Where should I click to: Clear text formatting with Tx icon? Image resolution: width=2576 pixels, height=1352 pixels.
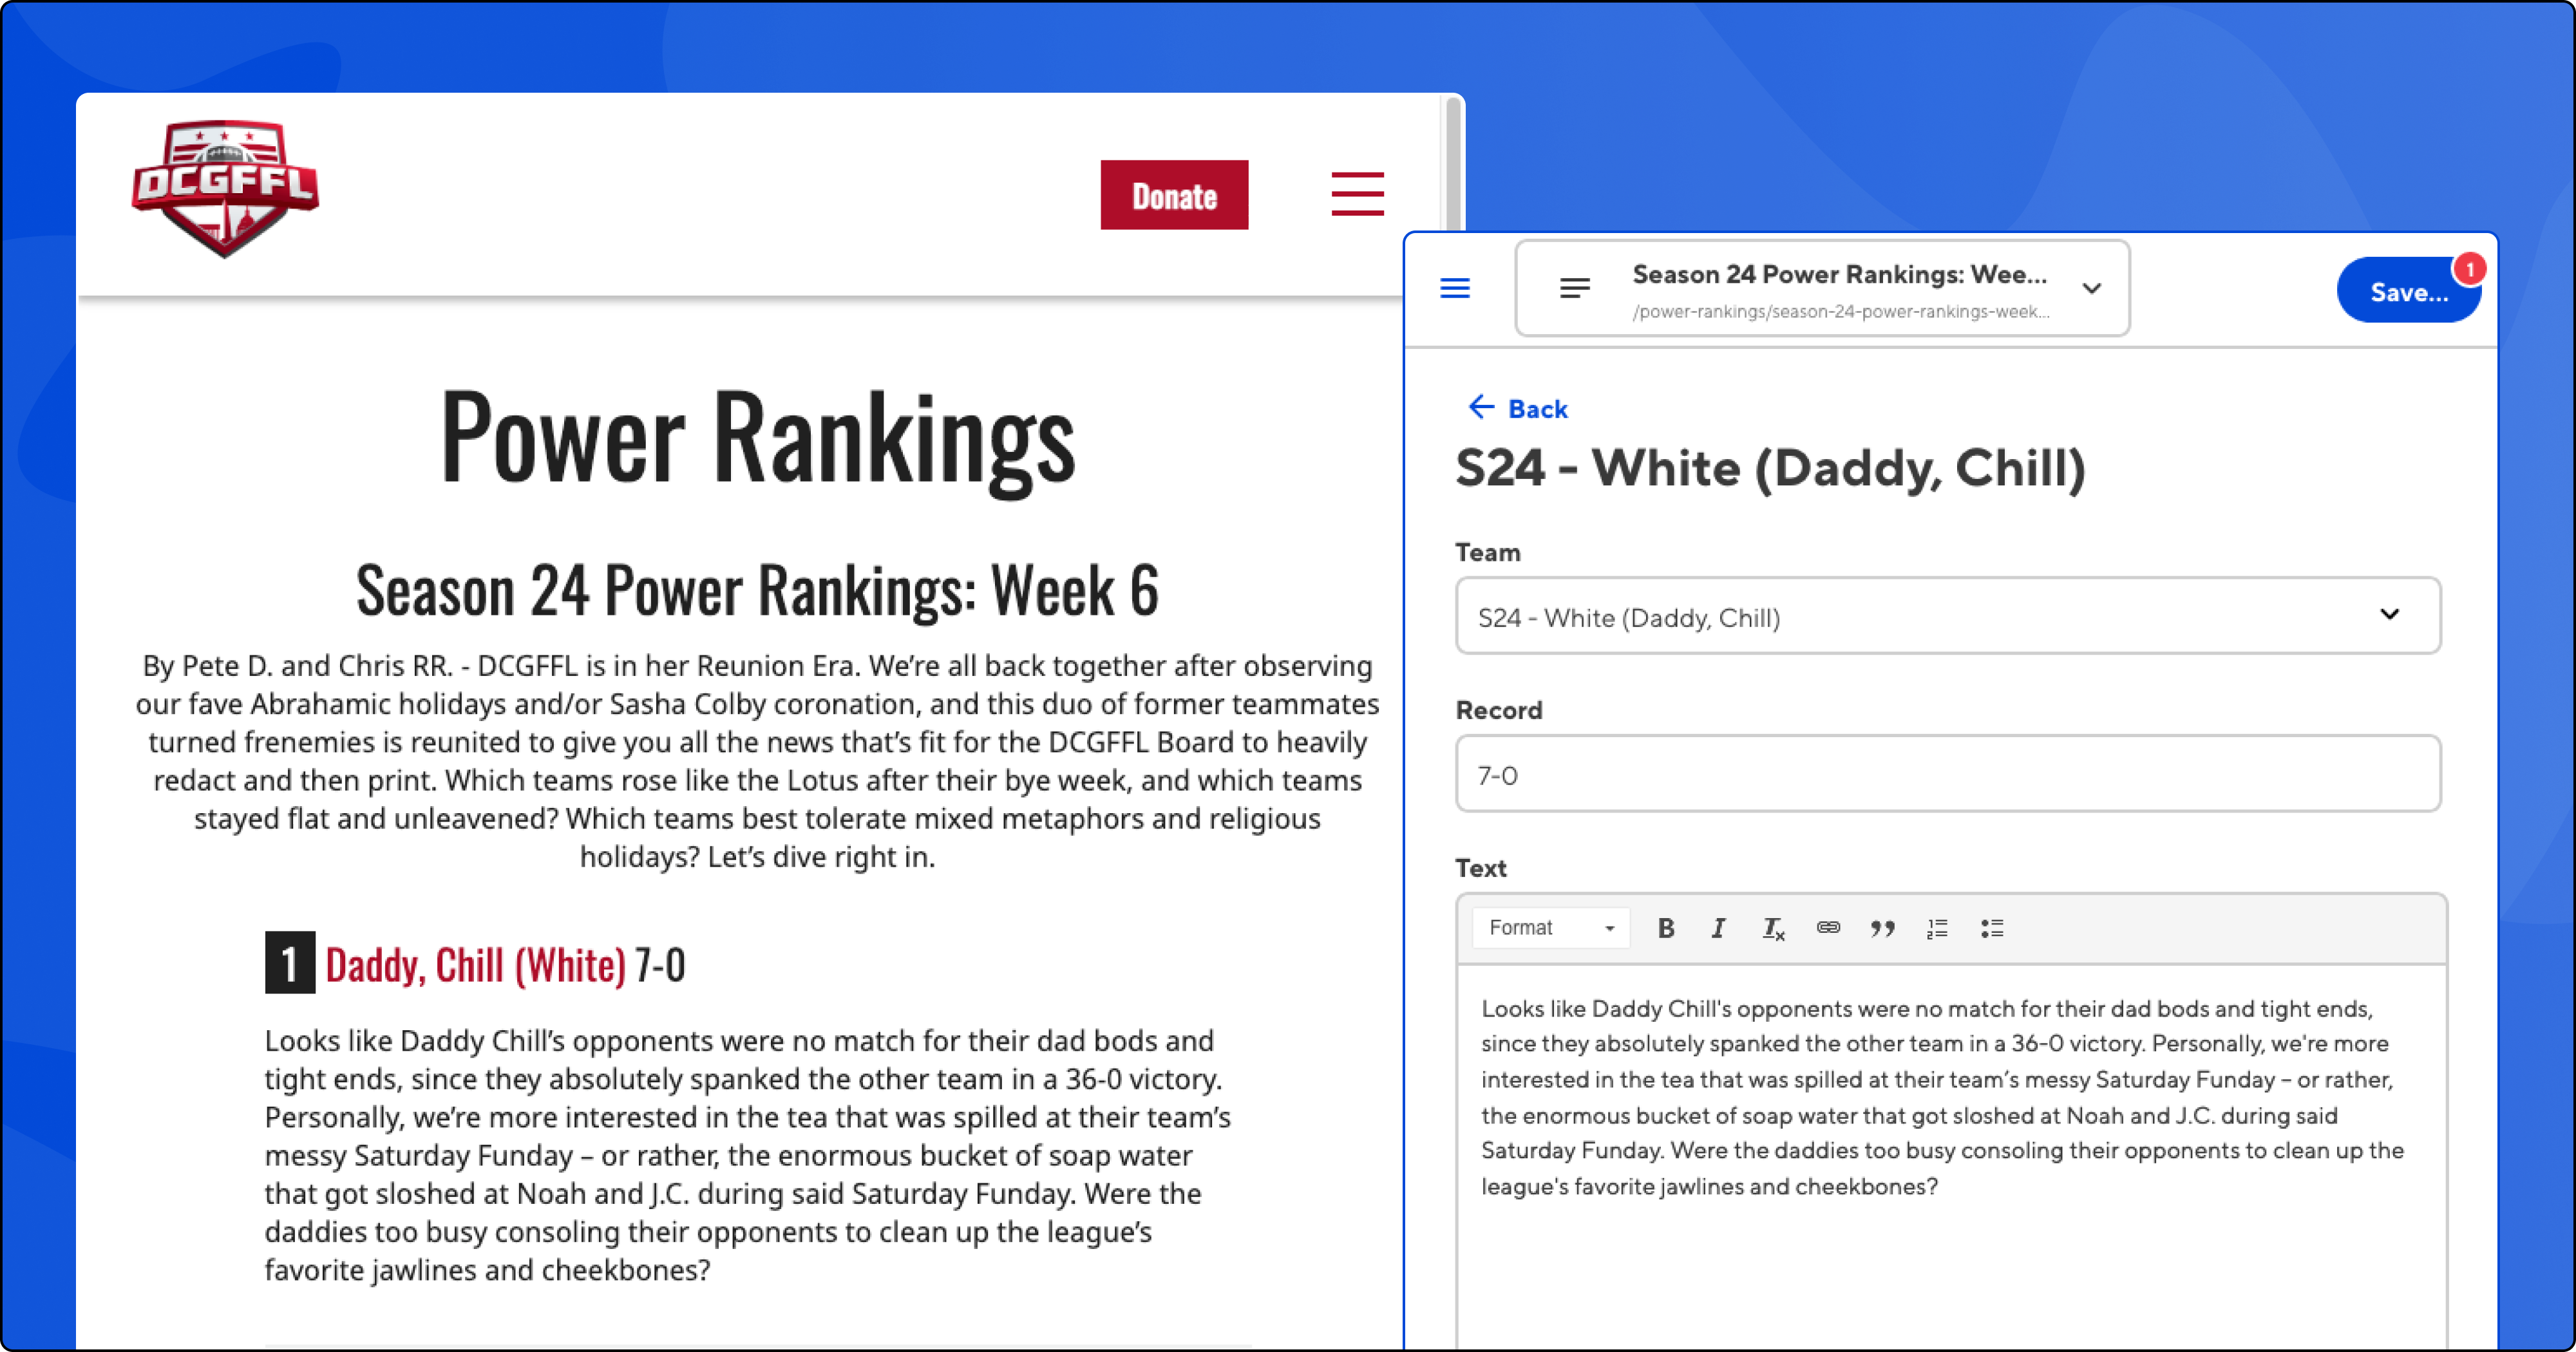1773,928
